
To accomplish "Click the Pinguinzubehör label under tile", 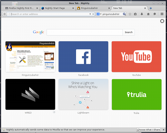I will pyautogui.click(x=30, y=75).
